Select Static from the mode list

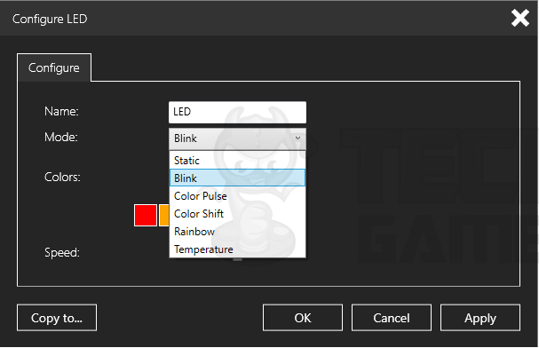tap(237, 161)
